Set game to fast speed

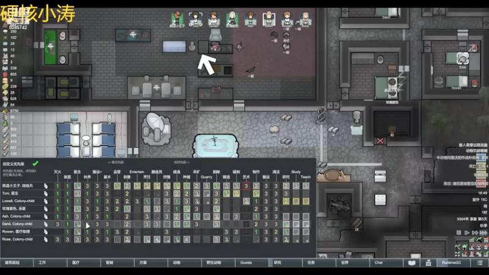[x=475, y=233]
